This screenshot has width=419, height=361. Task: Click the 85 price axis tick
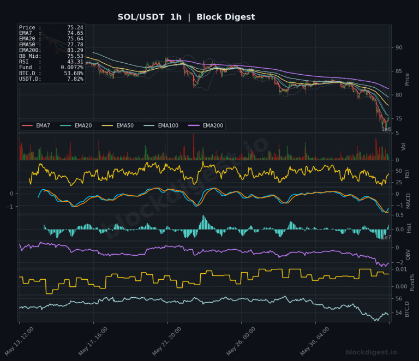pos(399,71)
